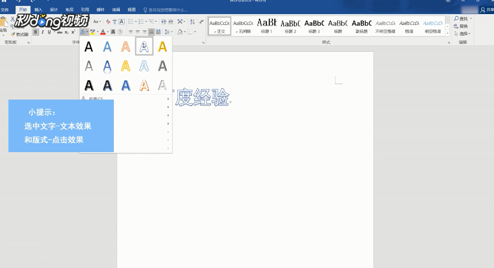The image size is (494, 268).
Task: Select blue reflection text effect
Action: click(107, 66)
